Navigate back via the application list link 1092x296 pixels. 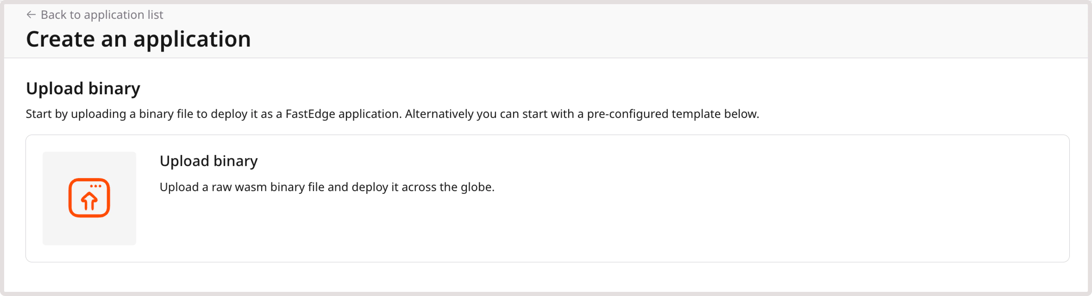click(x=101, y=14)
